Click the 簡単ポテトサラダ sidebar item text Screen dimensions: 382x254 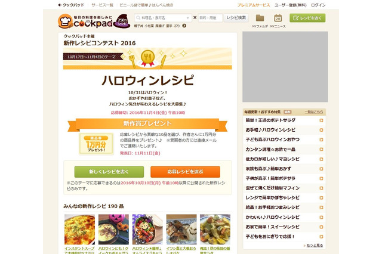point(270,120)
